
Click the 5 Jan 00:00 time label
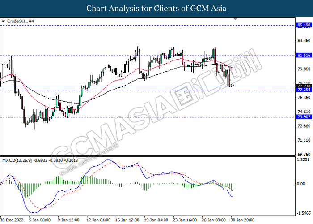pyautogui.click(x=40, y=220)
